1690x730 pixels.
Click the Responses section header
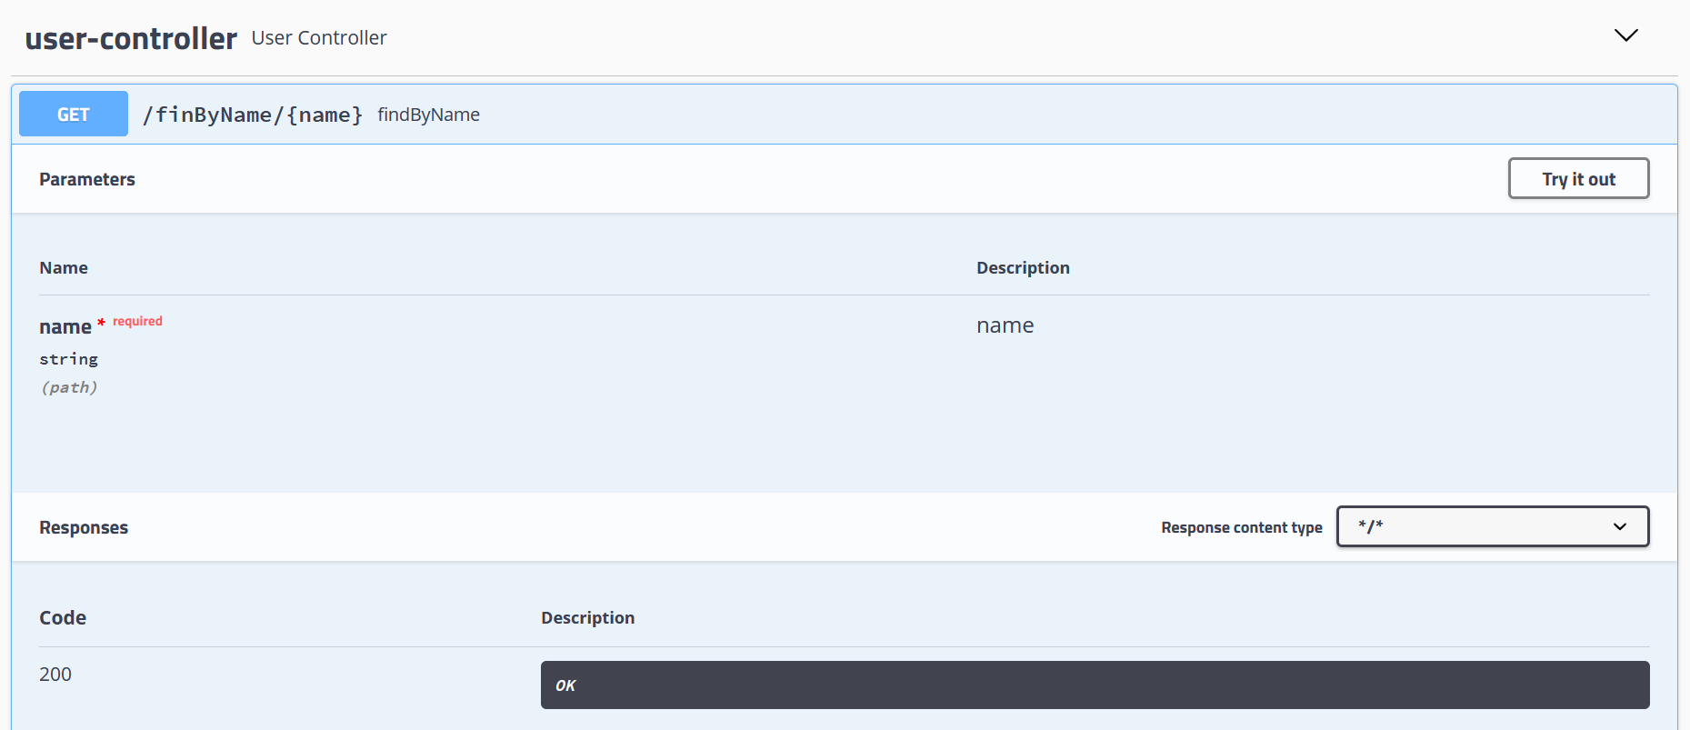[x=84, y=527]
